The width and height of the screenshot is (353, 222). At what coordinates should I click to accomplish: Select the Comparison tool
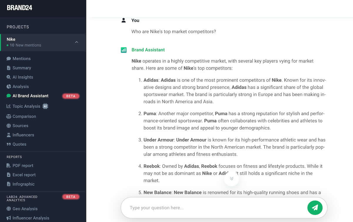24,116
